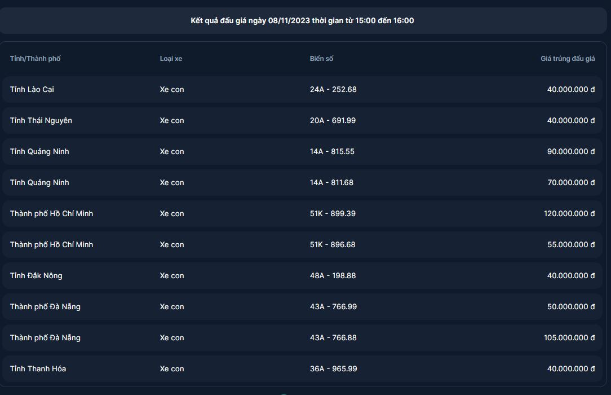This screenshot has height=395, width=611.
Task: Click the 90.000.000 đ winning price
Action: [571, 152]
